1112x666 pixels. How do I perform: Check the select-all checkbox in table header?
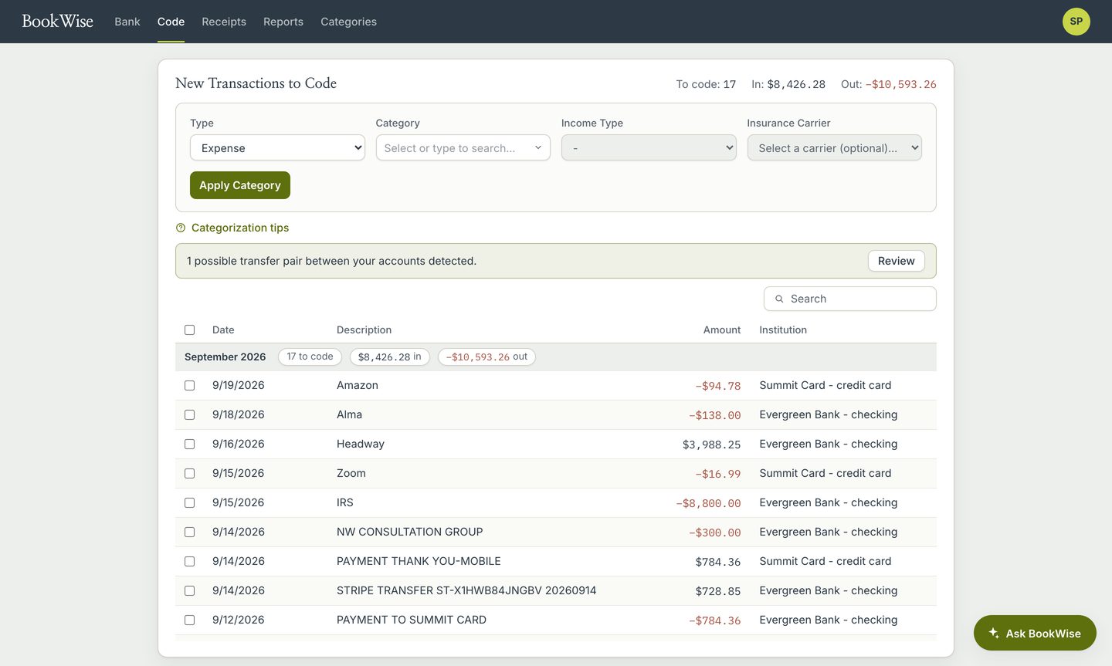[x=189, y=330]
